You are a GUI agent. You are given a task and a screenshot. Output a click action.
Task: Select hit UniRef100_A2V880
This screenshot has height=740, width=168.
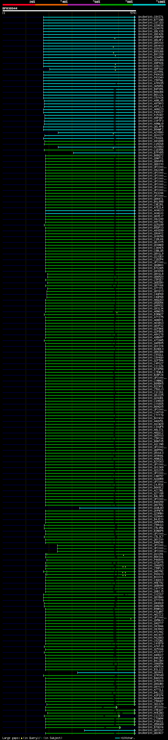coord(150,132)
